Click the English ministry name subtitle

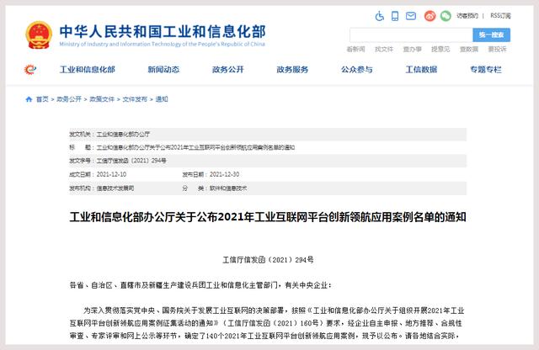point(163,44)
